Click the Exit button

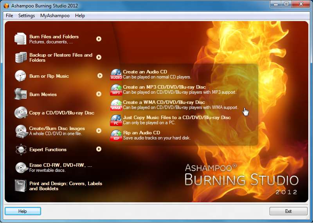[x=288, y=211]
